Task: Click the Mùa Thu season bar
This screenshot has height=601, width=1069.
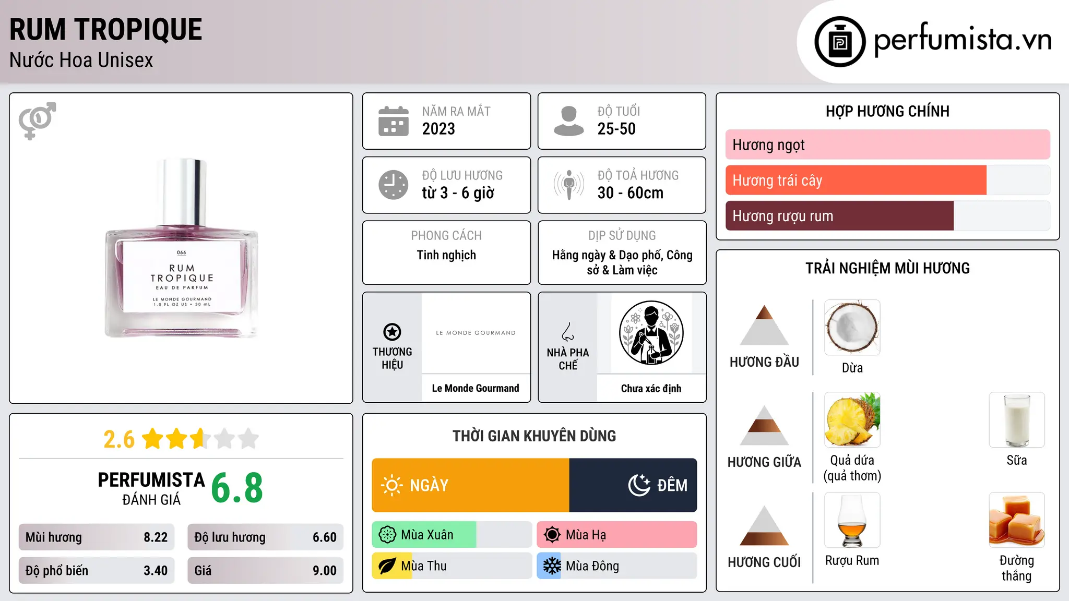Action: 452,566
